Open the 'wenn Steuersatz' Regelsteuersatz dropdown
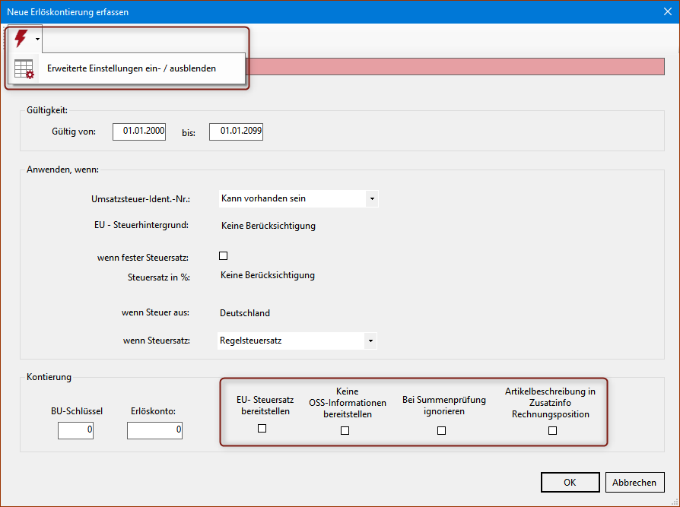Image resolution: width=680 pixels, height=507 pixels. (x=370, y=341)
